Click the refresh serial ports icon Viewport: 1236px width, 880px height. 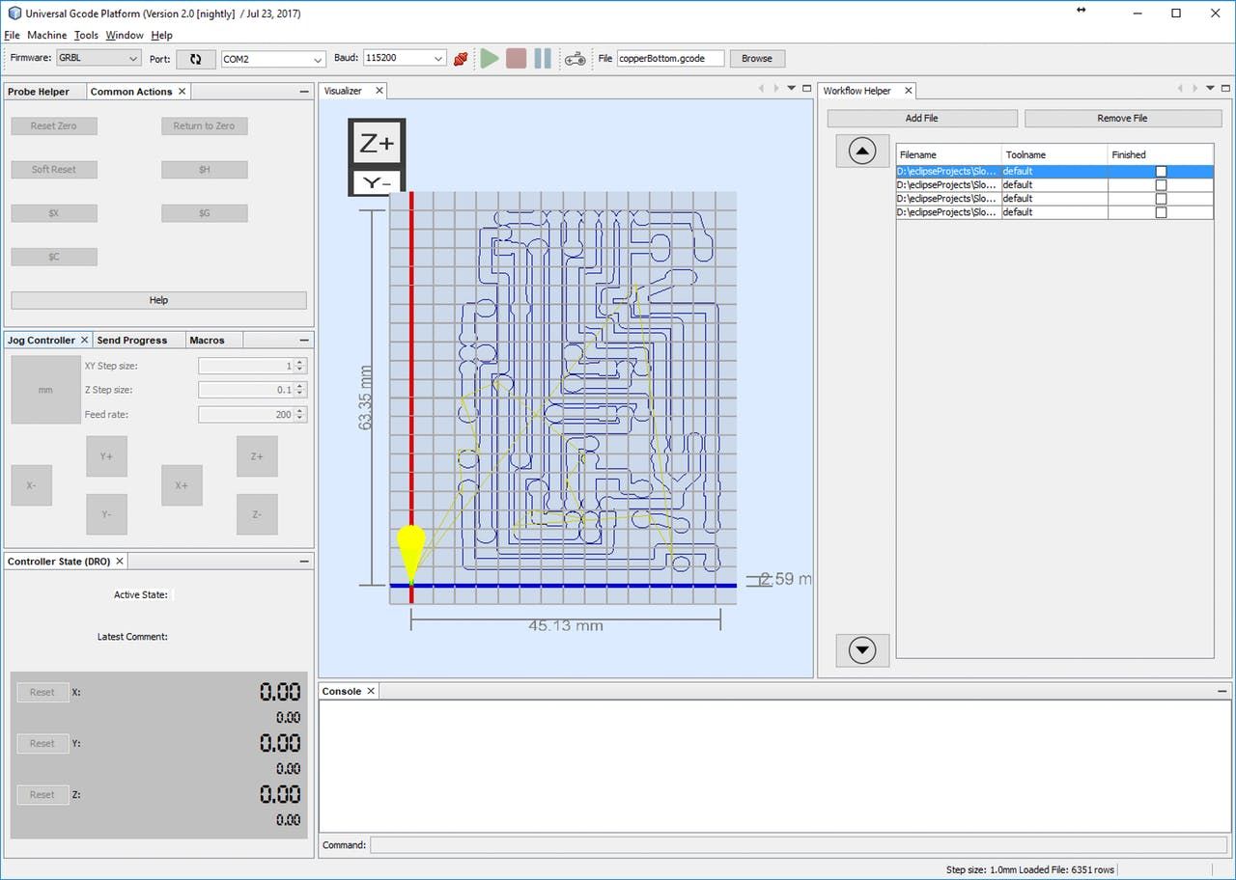(195, 59)
